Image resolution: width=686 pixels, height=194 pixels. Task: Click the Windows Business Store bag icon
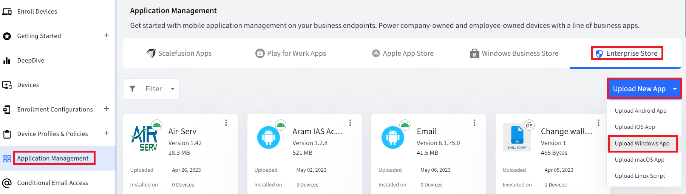[474, 53]
